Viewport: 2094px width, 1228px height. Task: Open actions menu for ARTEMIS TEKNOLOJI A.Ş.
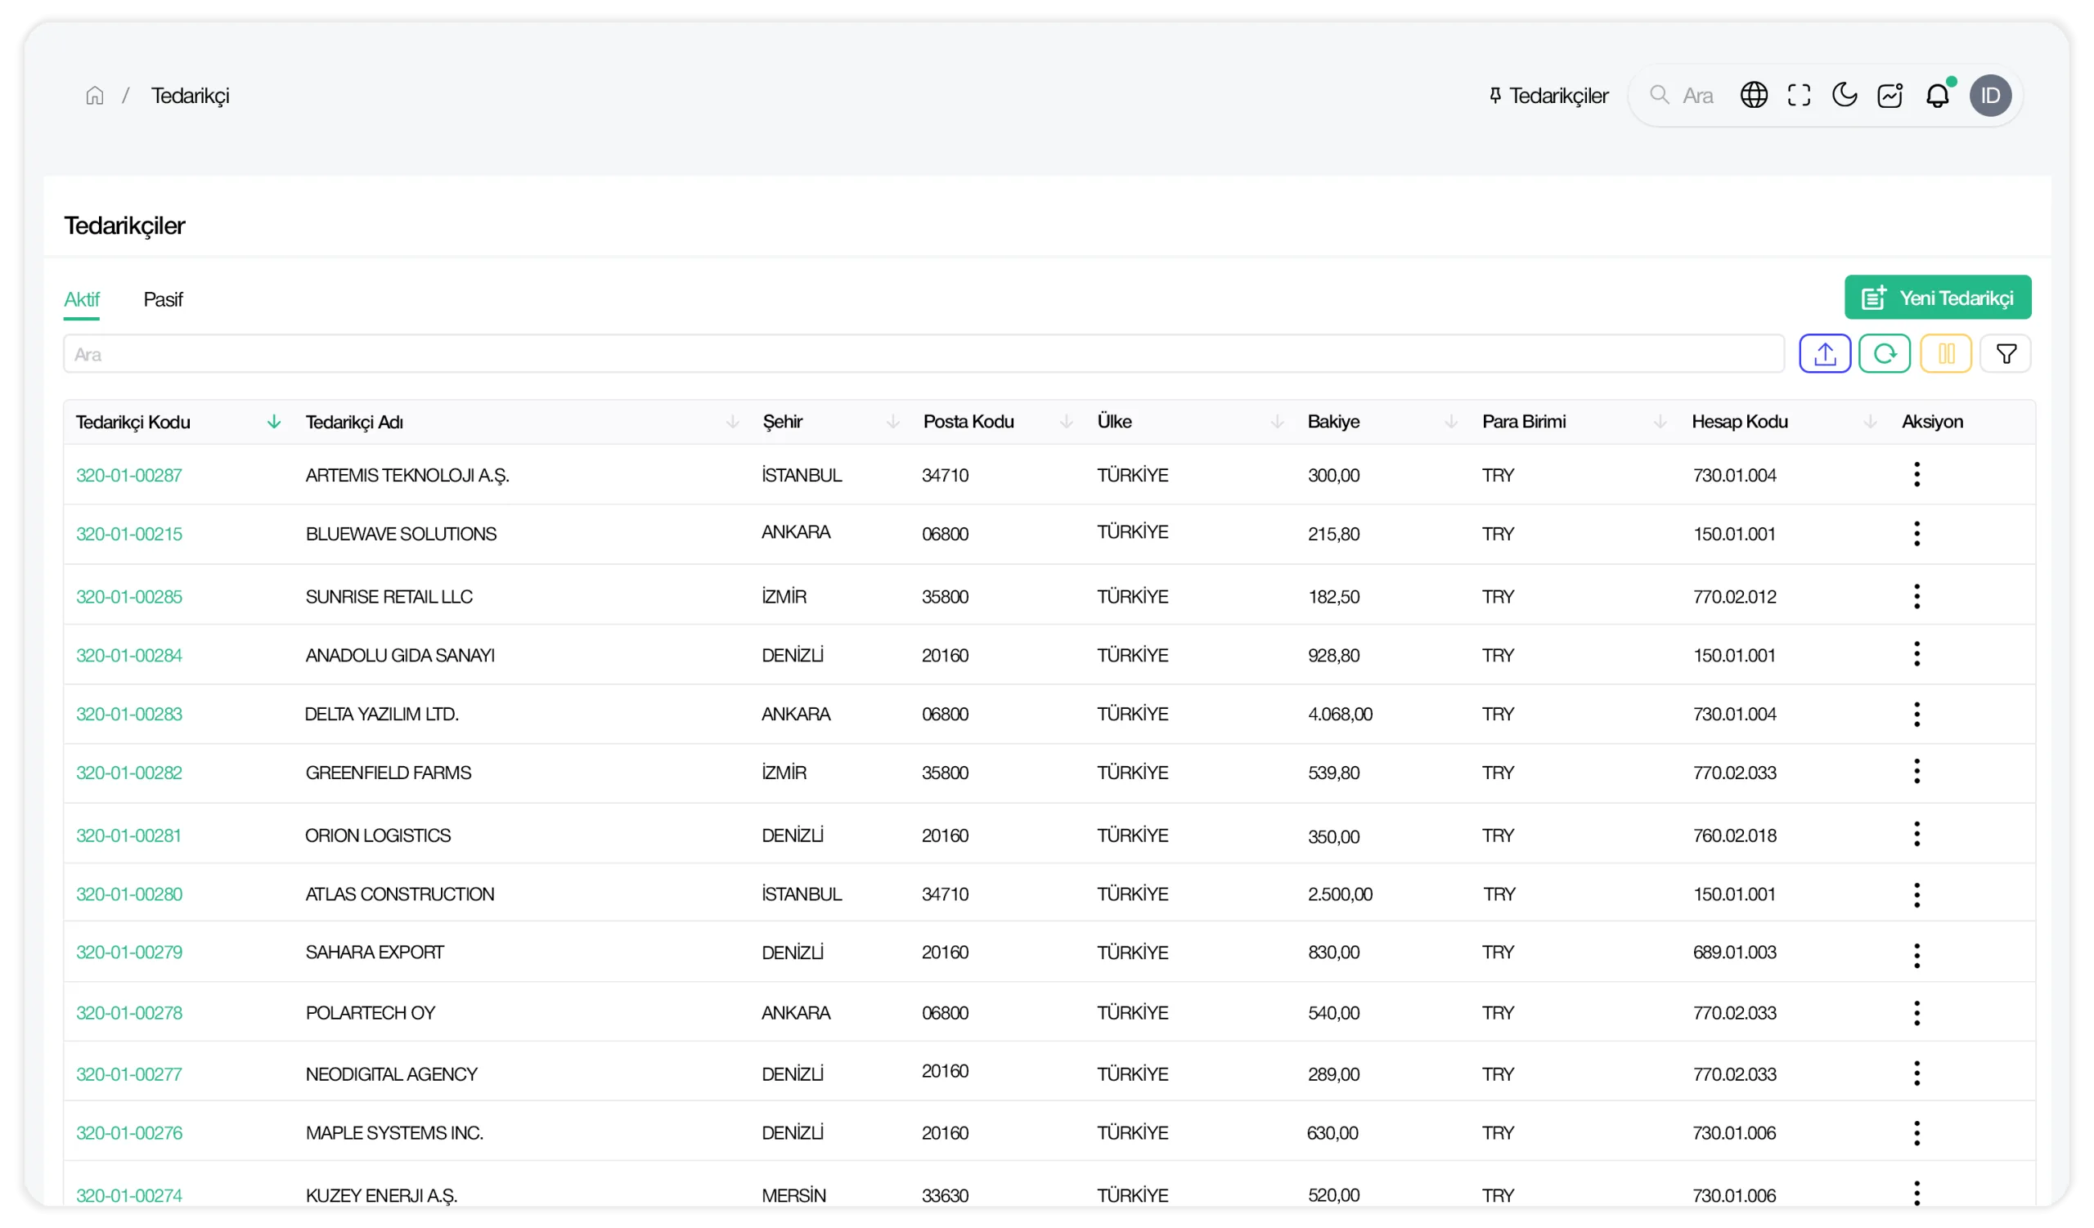point(1918,475)
